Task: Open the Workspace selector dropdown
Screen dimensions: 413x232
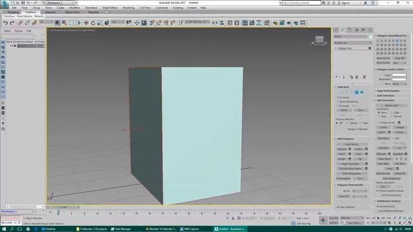Action: click(62, 3)
